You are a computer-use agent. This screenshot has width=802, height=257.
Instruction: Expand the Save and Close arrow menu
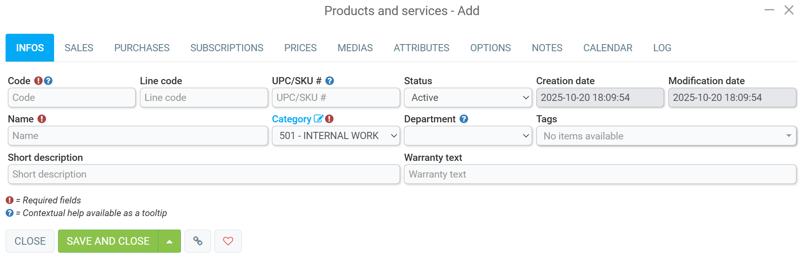coord(169,241)
